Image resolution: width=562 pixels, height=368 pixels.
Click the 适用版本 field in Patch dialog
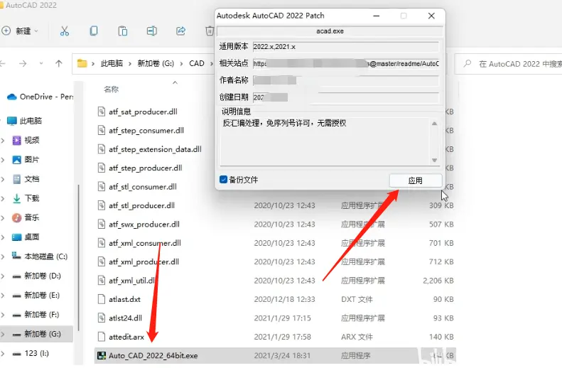pos(345,47)
